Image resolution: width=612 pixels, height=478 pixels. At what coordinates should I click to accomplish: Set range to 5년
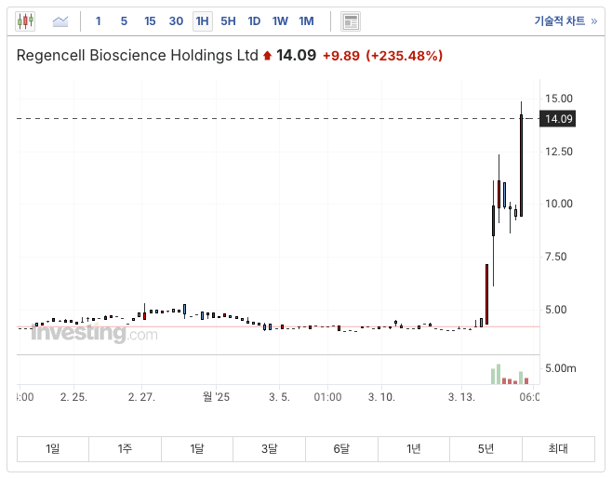(486, 449)
